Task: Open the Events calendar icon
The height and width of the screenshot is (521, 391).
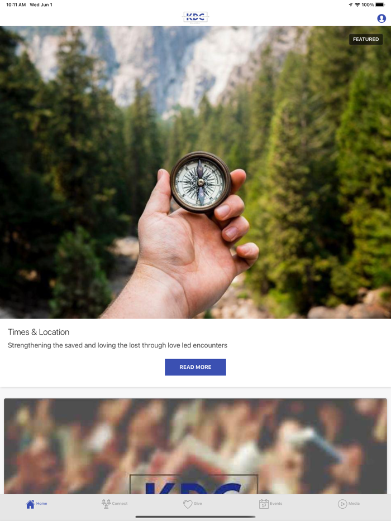Action: [264, 504]
